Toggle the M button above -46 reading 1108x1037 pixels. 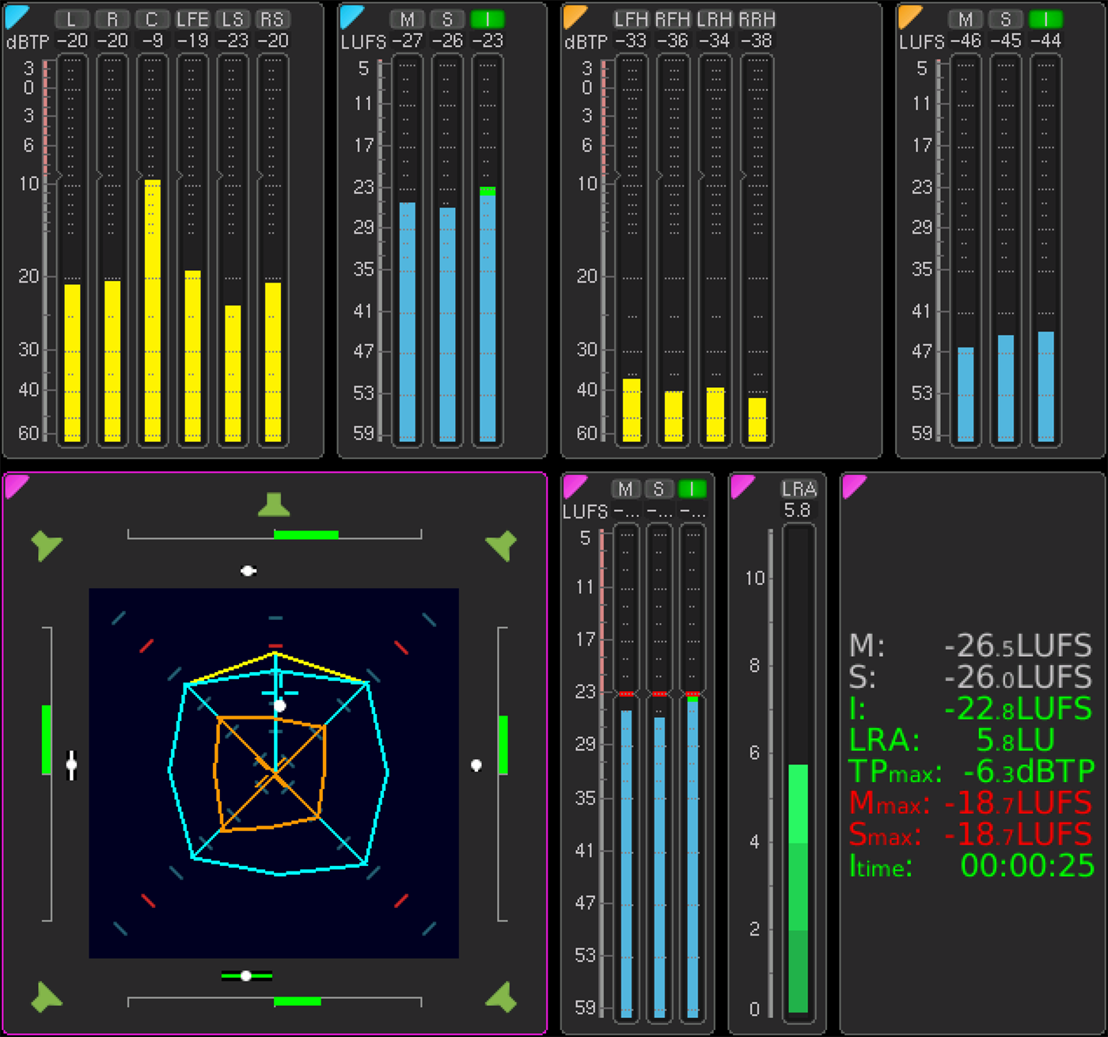965,19
